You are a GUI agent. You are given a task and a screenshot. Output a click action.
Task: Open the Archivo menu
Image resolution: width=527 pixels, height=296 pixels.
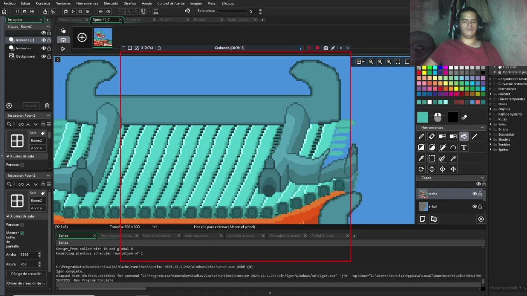tap(9, 3)
